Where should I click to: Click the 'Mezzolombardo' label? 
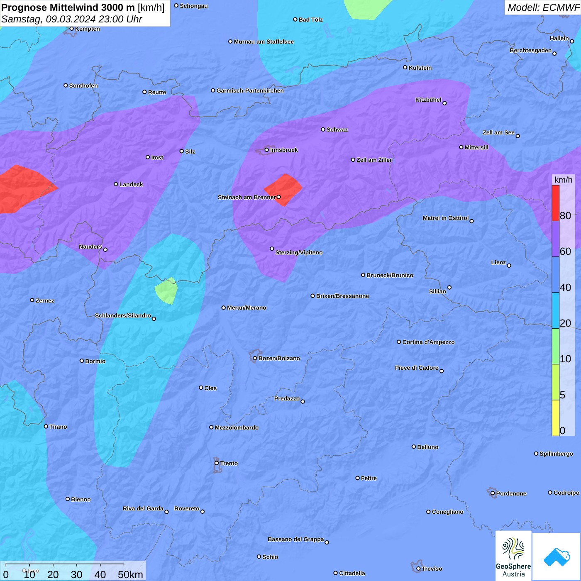[x=237, y=427]
